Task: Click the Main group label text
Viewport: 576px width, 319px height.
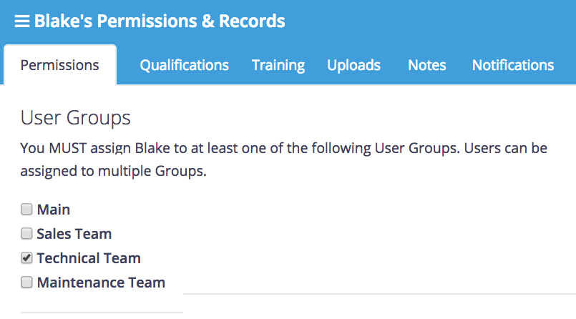Action: tap(54, 210)
